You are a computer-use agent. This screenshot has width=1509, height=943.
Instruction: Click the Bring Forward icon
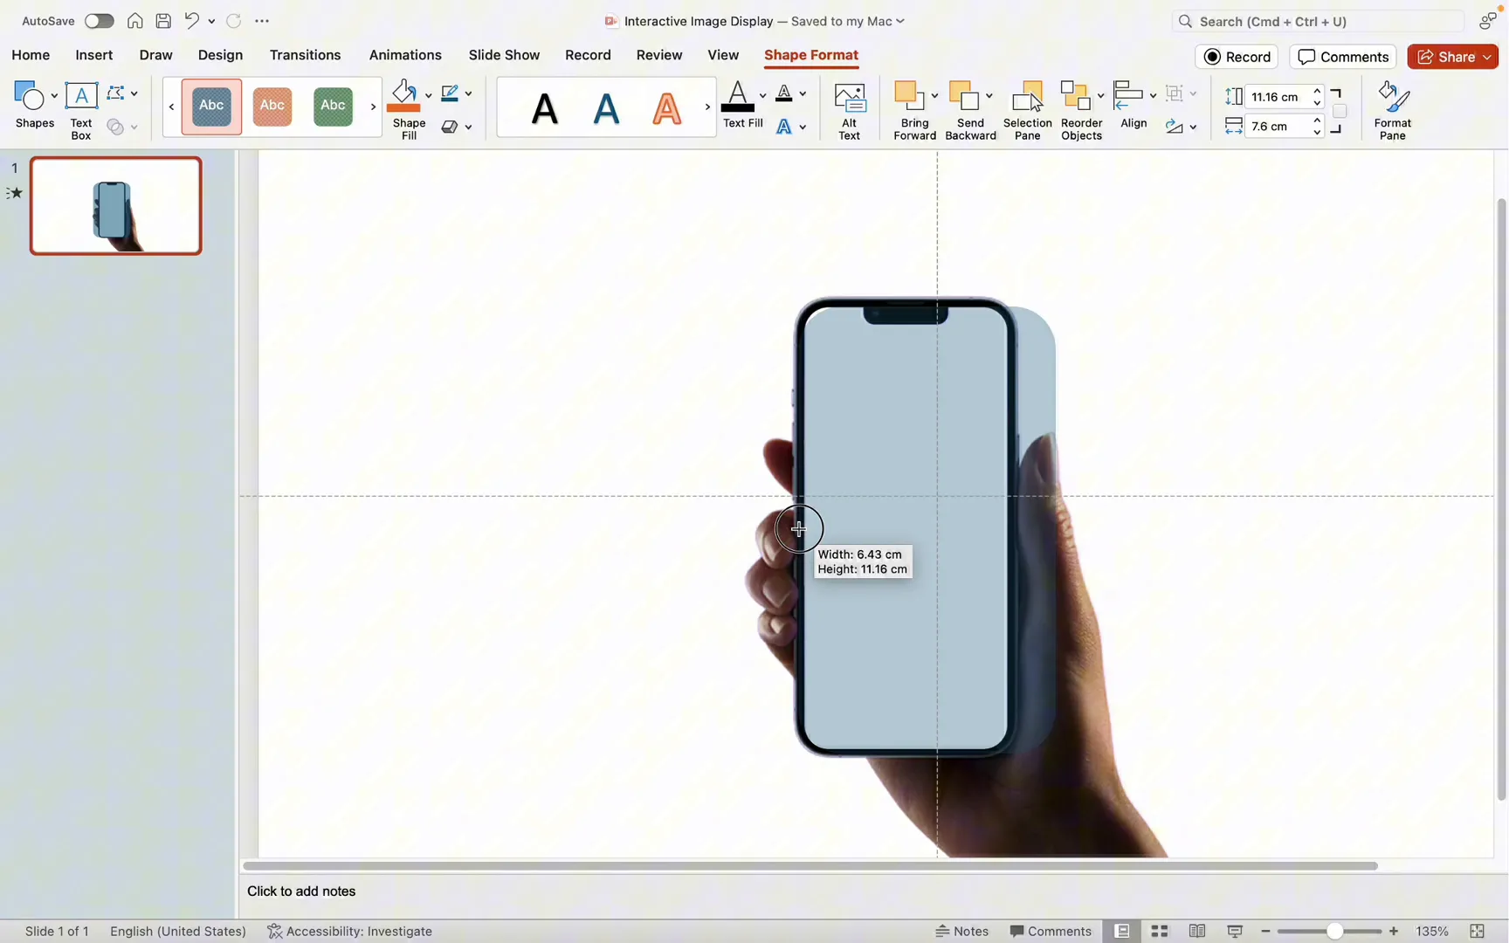[909, 96]
